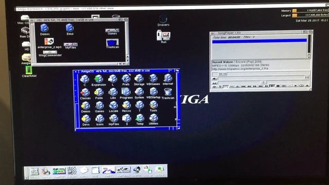
Task: Click the Largest memory block gauge
Action: coord(310,15)
